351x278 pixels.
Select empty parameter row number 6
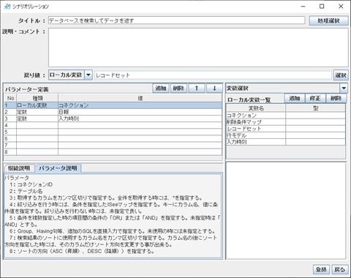[113, 138]
